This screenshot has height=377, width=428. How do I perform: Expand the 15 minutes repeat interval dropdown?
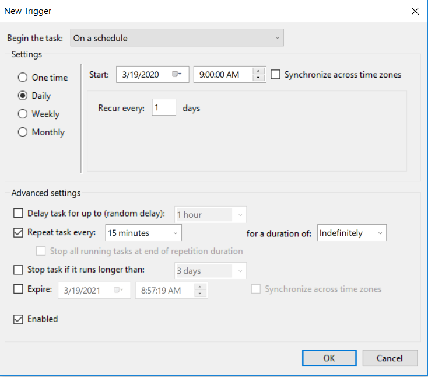coord(143,233)
